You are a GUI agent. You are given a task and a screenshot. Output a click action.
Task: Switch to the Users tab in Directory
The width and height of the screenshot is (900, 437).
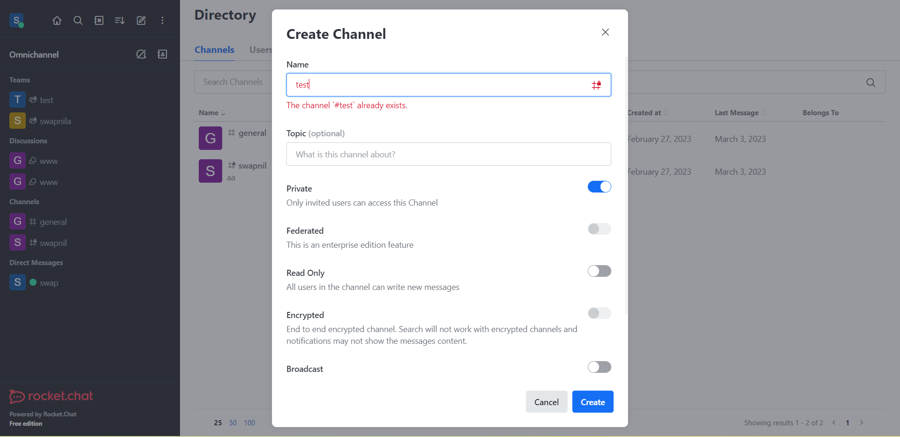point(261,50)
